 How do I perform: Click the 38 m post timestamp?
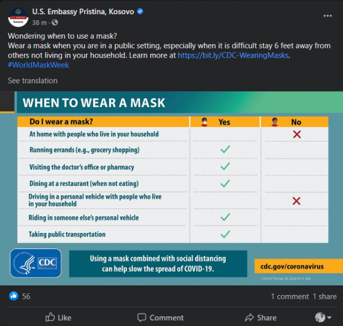[x=40, y=23]
